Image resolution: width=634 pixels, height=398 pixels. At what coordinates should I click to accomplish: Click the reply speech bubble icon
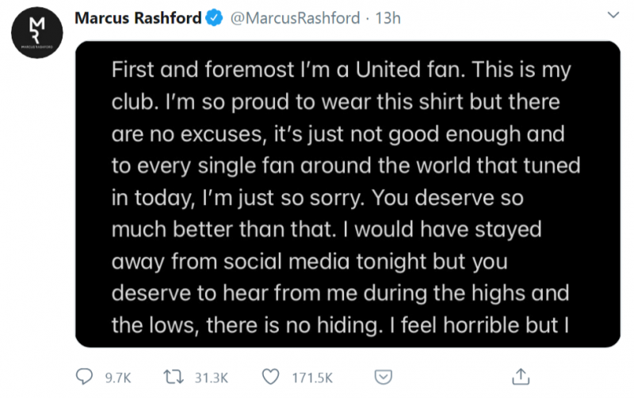(85, 374)
